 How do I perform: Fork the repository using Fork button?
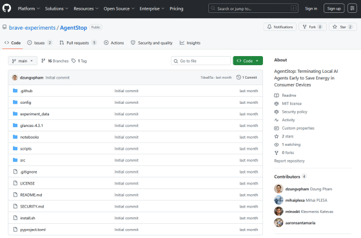313,27
